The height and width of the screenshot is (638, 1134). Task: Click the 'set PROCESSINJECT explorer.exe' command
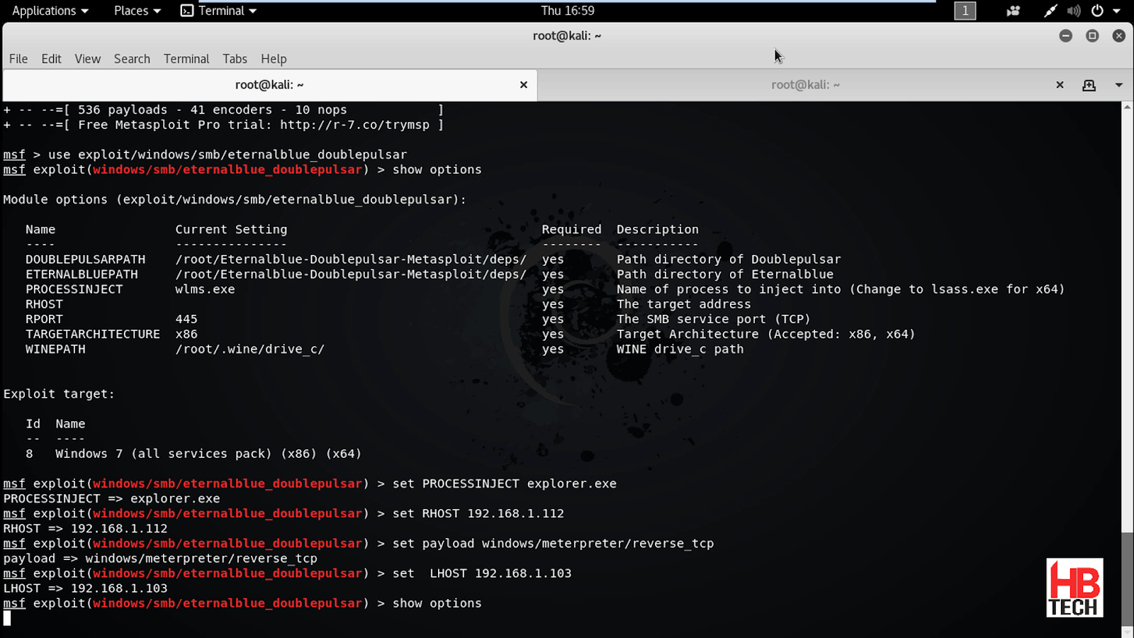[x=505, y=483]
